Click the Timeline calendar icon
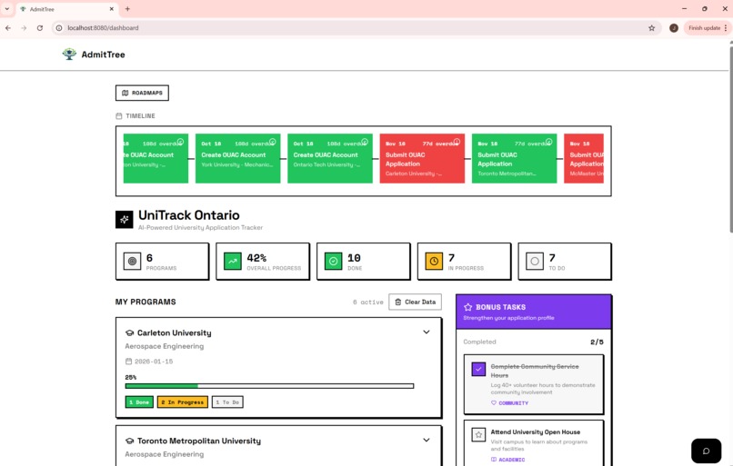The image size is (733, 466). 119,115
